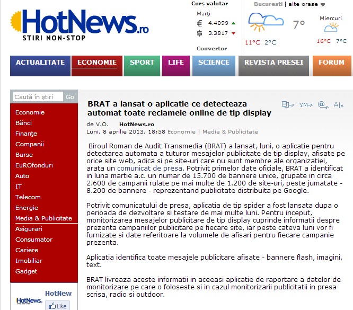
Task: Click the Facebook Like button
Action: coord(58,306)
